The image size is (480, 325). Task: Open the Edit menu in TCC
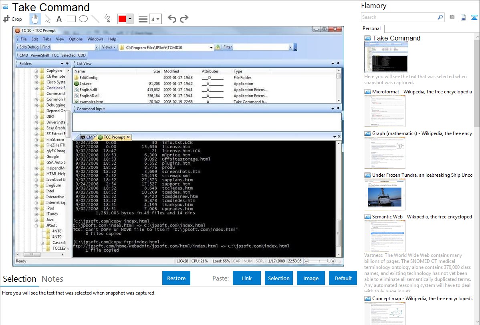34,39
